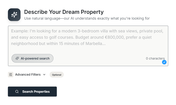Click the chevron next to Advanced Filters
This screenshot has height=105, width=176.
click(x=44, y=75)
